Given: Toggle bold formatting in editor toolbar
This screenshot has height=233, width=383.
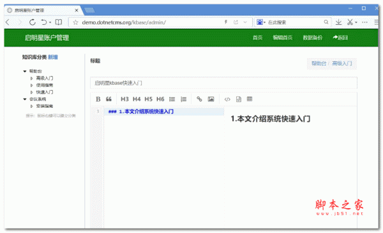Looking at the screenshot, I should click(x=98, y=99).
